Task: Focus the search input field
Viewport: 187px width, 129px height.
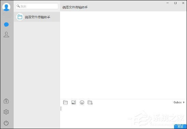Action: pyautogui.click(x=37, y=6)
